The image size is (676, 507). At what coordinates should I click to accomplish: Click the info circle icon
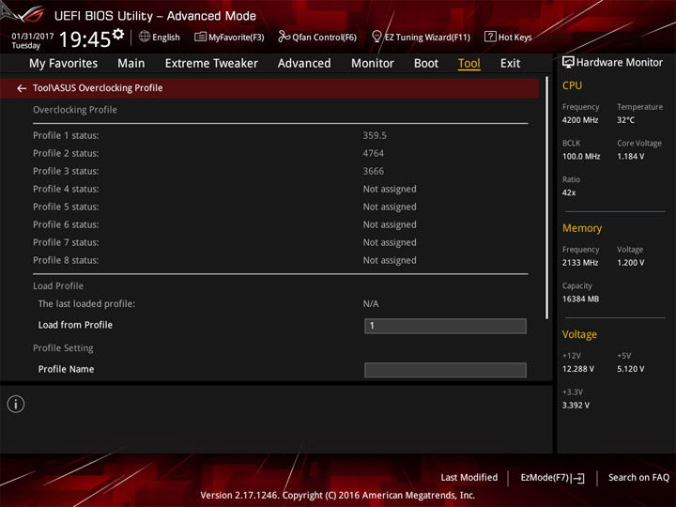point(16,404)
